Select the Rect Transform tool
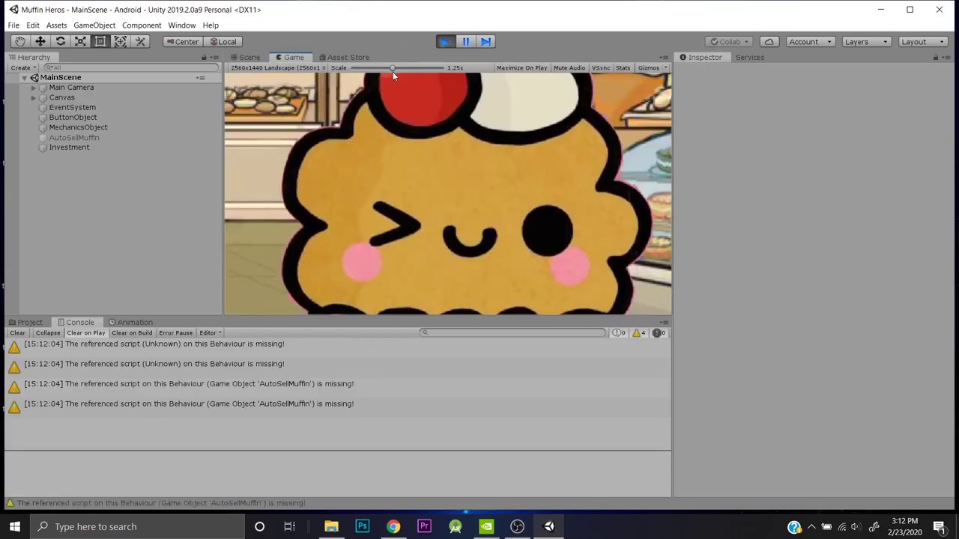This screenshot has width=959, height=539. 100,42
